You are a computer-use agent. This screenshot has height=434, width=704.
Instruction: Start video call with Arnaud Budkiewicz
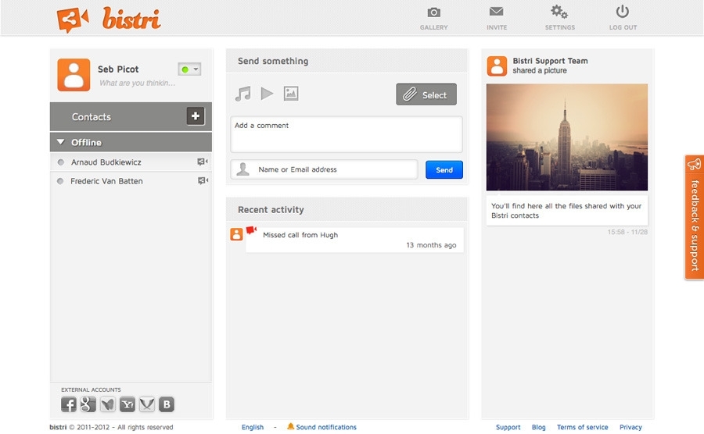coord(203,162)
